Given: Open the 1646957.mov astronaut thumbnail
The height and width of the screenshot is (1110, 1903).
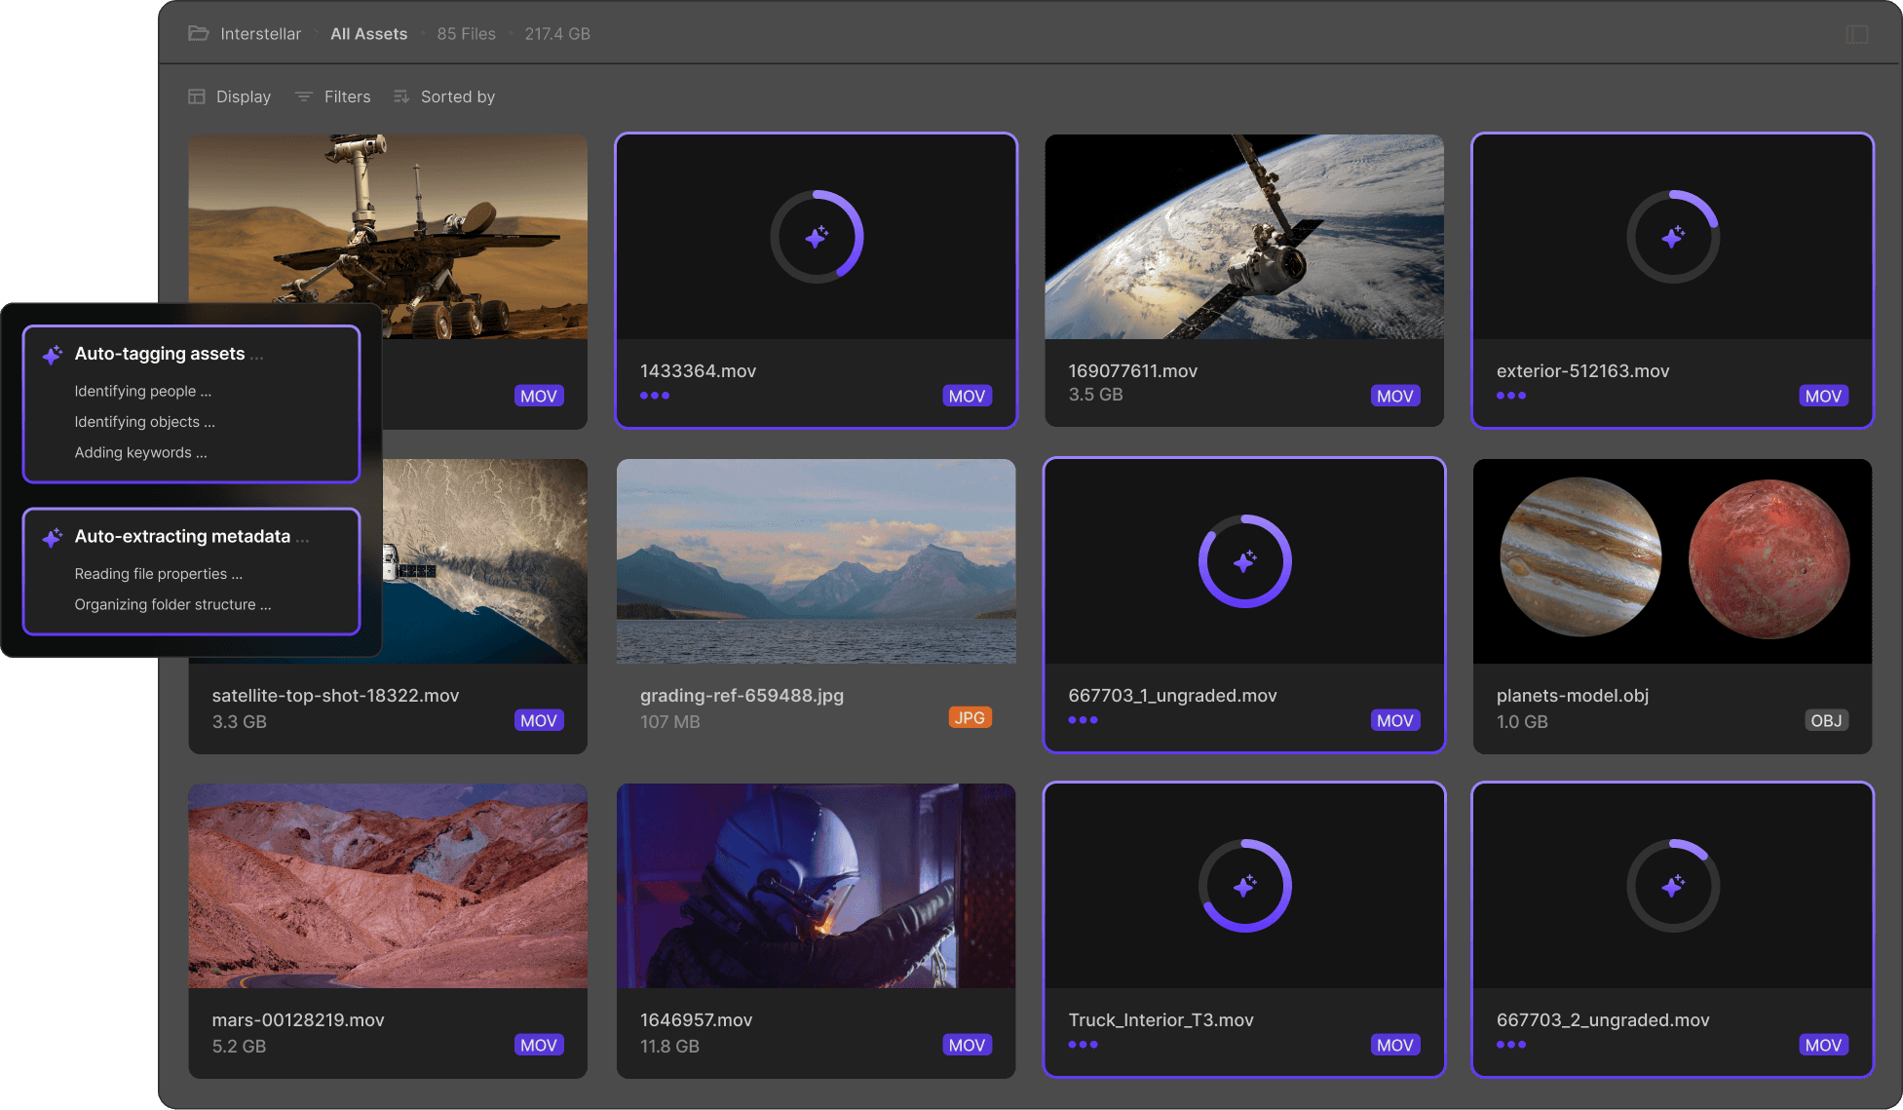Looking at the screenshot, I should tap(817, 886).
